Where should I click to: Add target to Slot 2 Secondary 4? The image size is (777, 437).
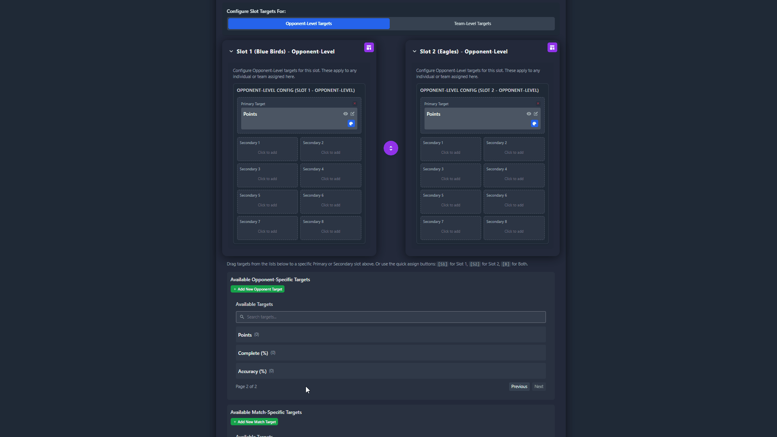pyautogui.click(x=514, y=176)
